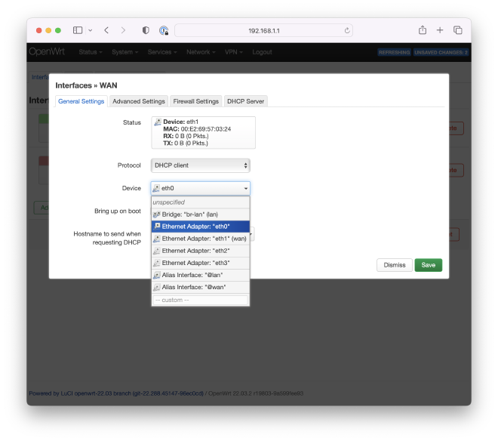This screenshot has width=498, height=441.
Task: Click the UNSAVED CHANGES: 2 badge
Action: tap(441, 52)
